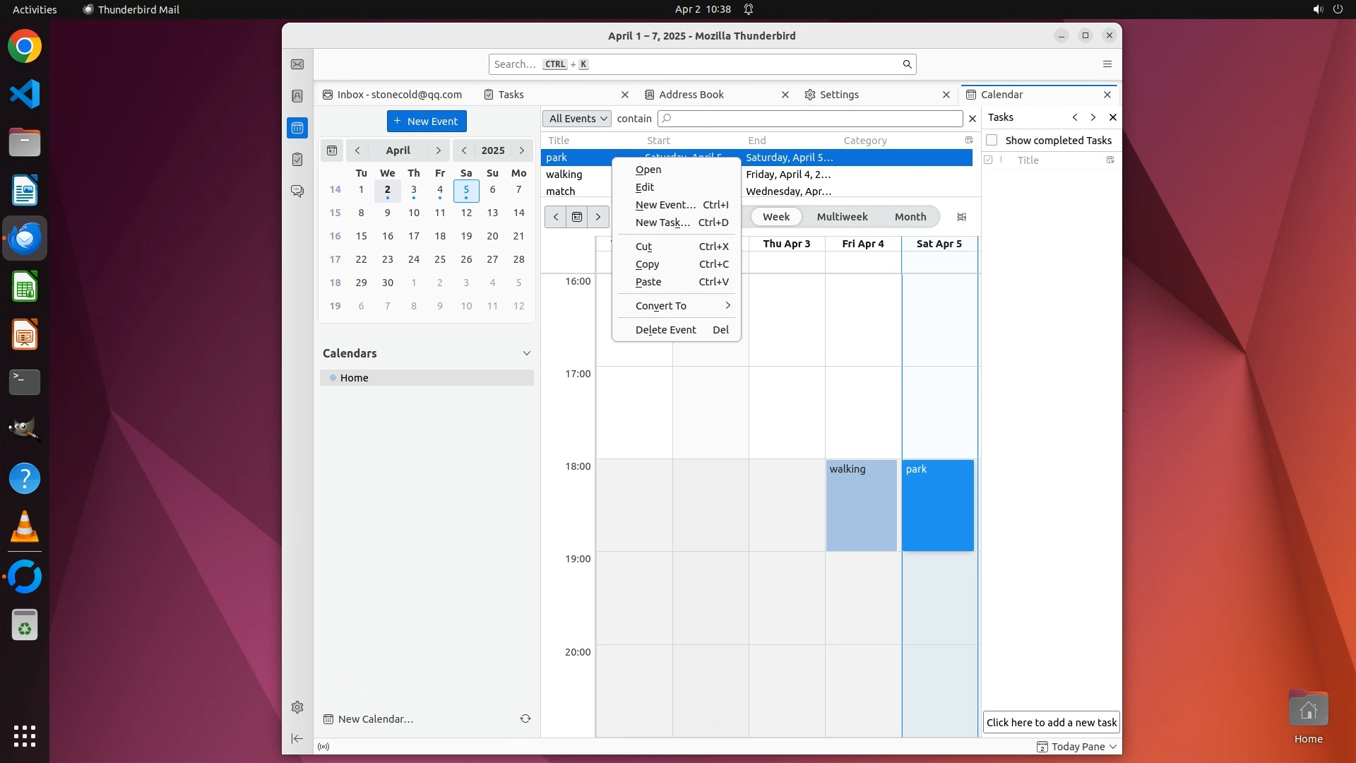The width and height of the screenshot is (1356, 763).
Task: Open the Chat space icon
Action: click(x=297, y=191)
